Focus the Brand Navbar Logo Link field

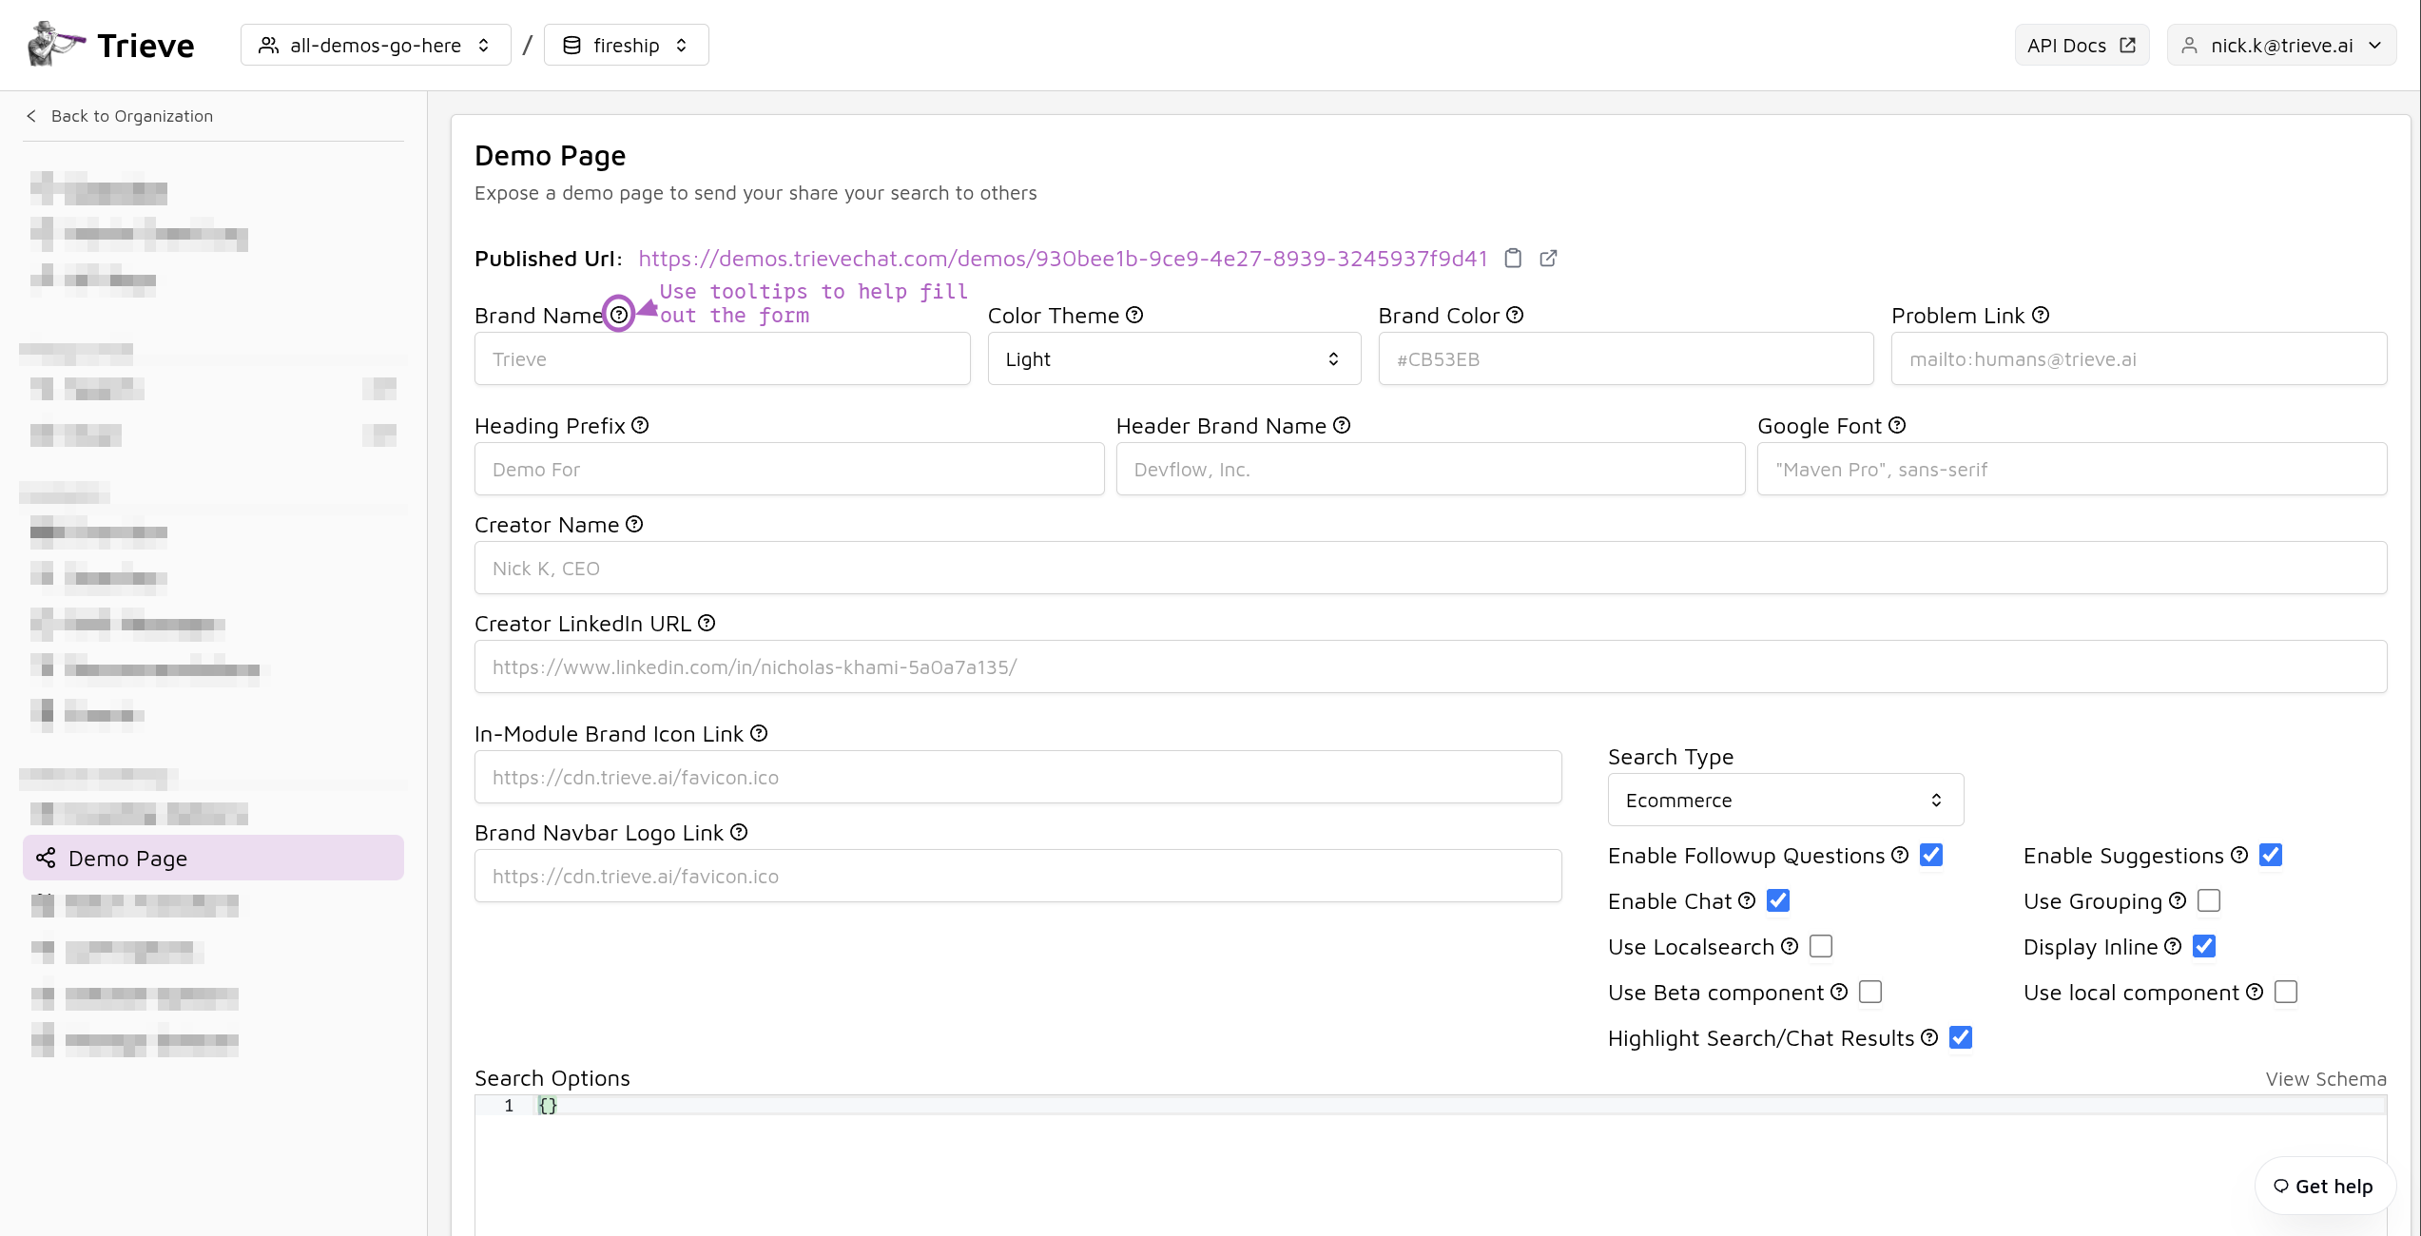[1018, 876]
